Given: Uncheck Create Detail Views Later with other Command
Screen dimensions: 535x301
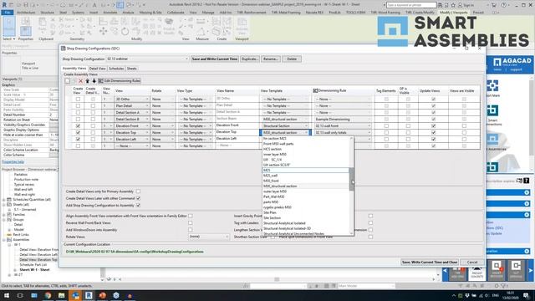Looking at the screenshot, I should pyautogui.click(x=138, y=198).
